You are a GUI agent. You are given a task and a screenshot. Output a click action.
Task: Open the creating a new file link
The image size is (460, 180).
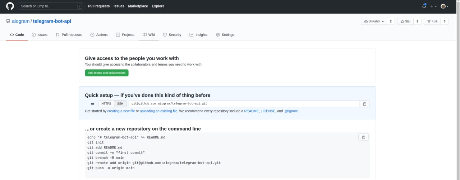click(x=121, y=111)
